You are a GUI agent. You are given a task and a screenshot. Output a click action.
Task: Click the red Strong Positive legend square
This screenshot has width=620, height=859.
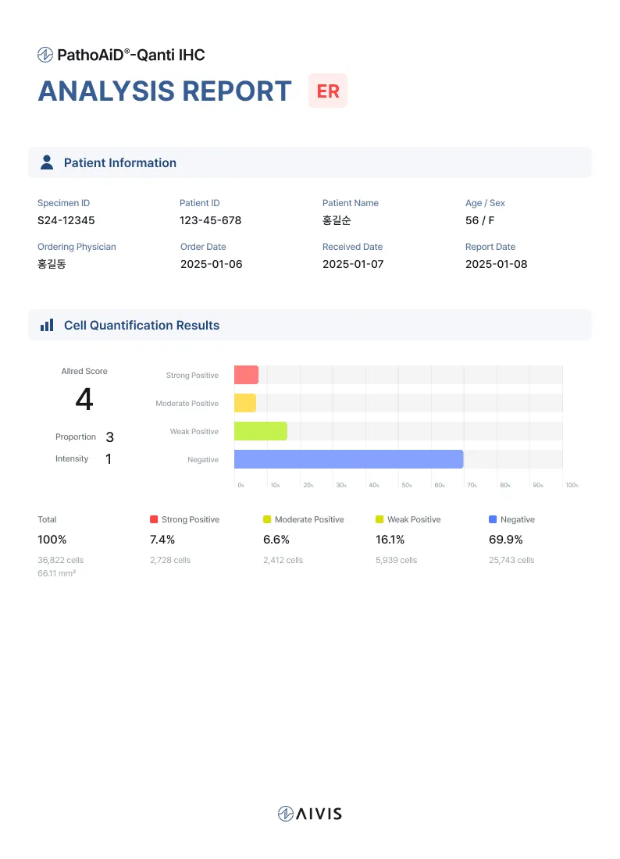[x=154, y=519]
